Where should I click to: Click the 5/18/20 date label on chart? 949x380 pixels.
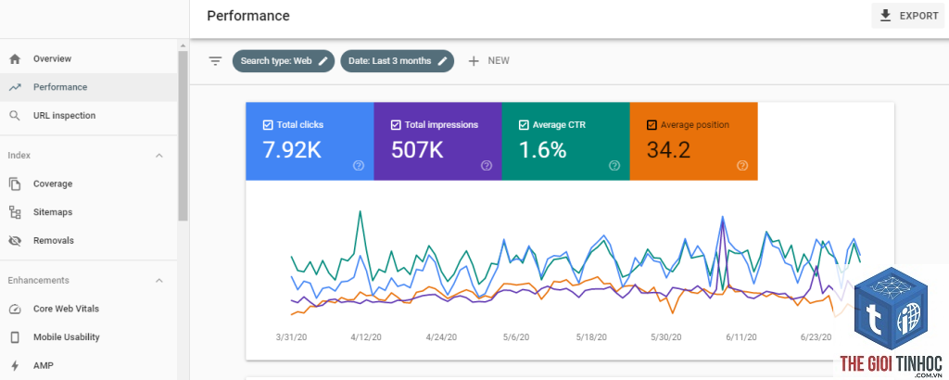[591, 337]
